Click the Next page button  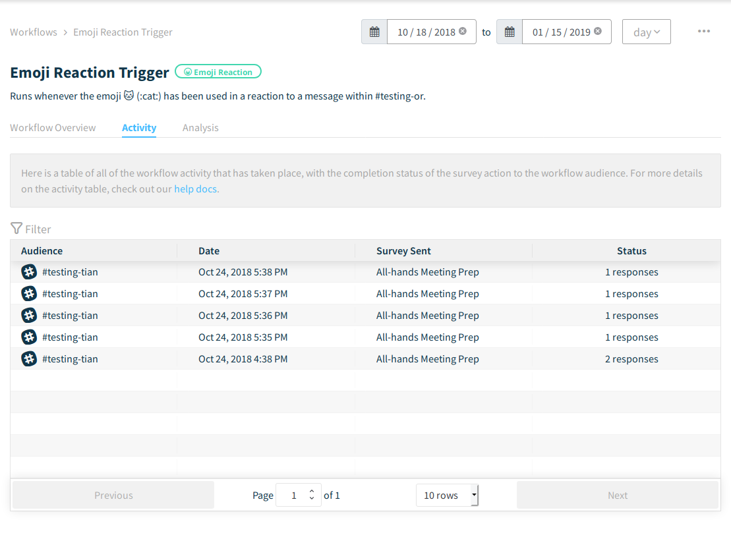pyautogui.click(x=617, y=496)
